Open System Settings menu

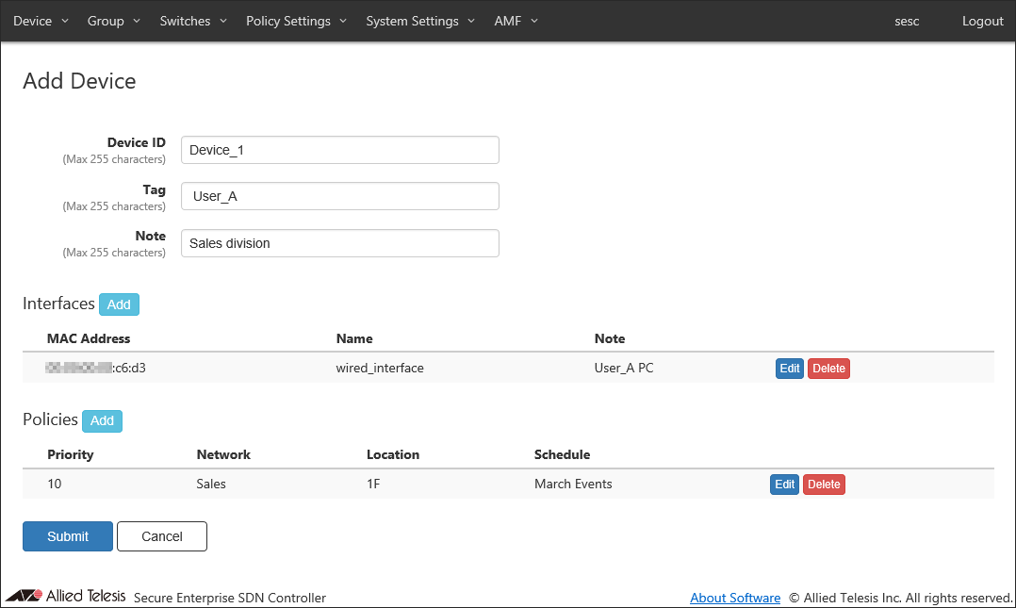pos(420,21)
